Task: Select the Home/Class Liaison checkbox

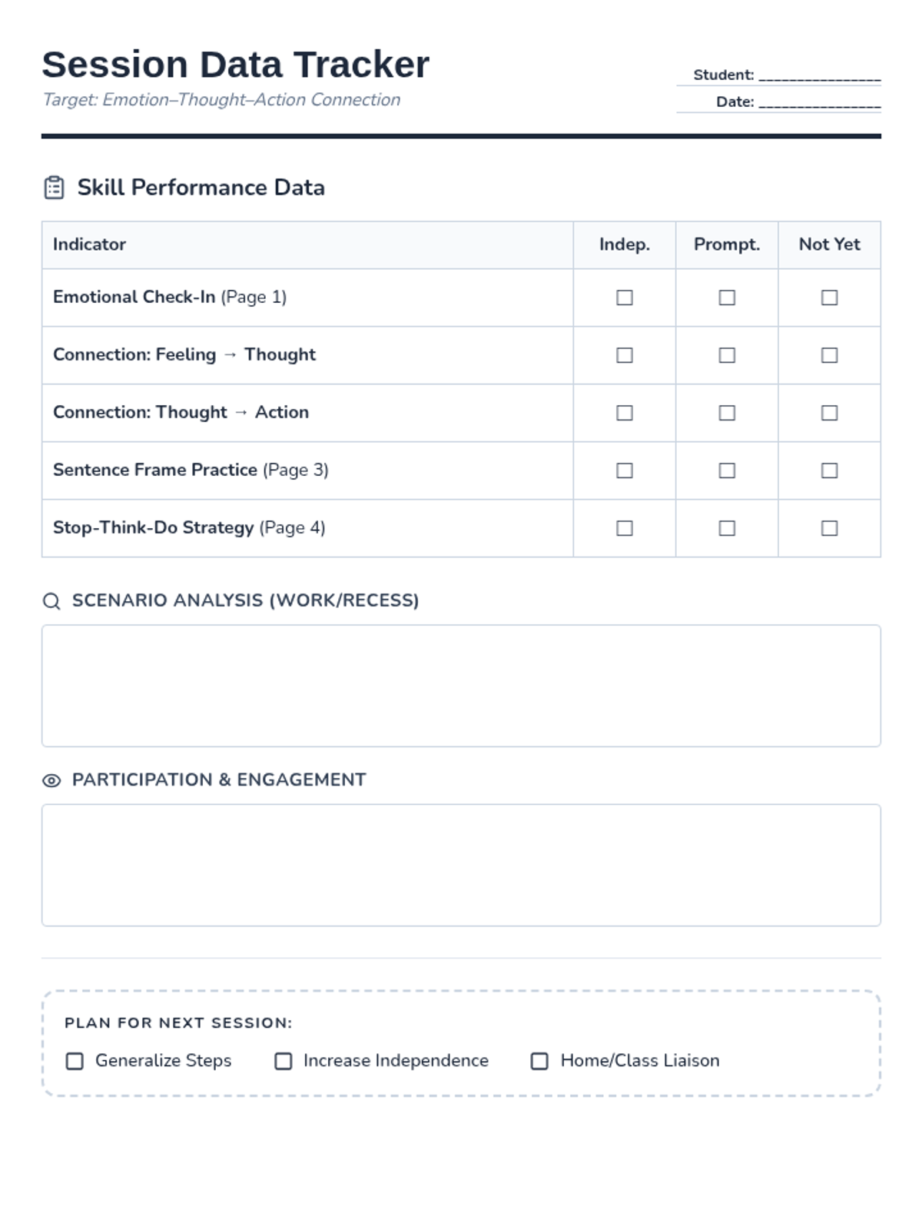Action: click(540, 1061)
